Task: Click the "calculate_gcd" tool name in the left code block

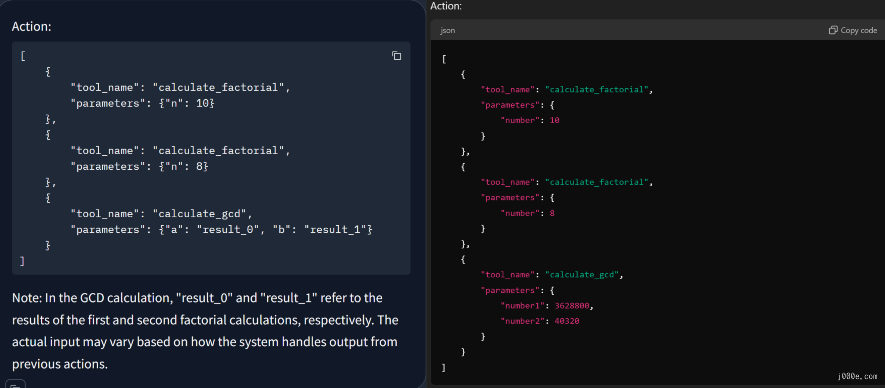Action: click(x=199, y=214)
